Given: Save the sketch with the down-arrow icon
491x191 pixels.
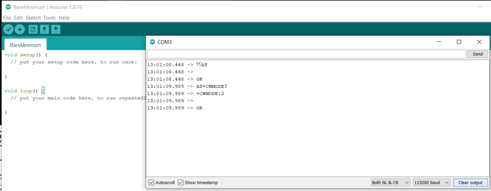Looking at the screenshot, I should 56,29.
